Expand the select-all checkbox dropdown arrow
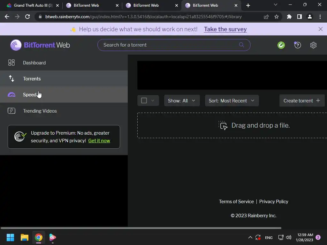Viewport: 327px width, 245px height. tap(153, 100)
